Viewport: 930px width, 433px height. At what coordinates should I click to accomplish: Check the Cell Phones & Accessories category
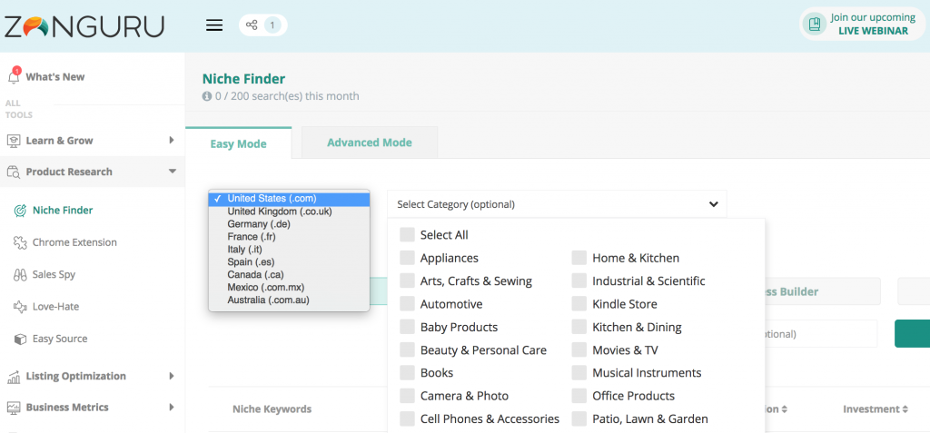point(407,419)
